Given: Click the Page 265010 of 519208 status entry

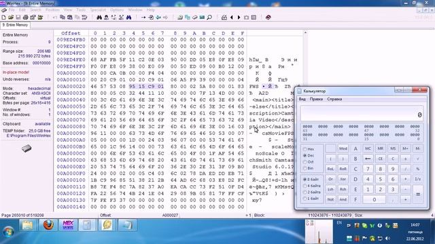Looking at the screenshot, I should click(x=22, y=216).
